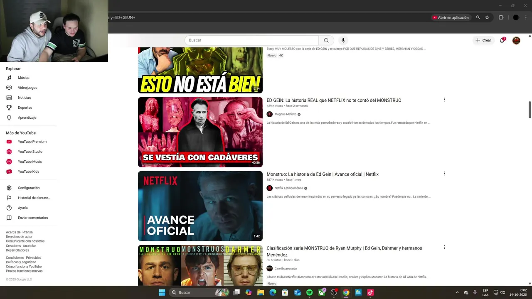Open Netflix Latinoamérica channel avatar
Viewport: 532px width, 299px height.
[269, 188]
